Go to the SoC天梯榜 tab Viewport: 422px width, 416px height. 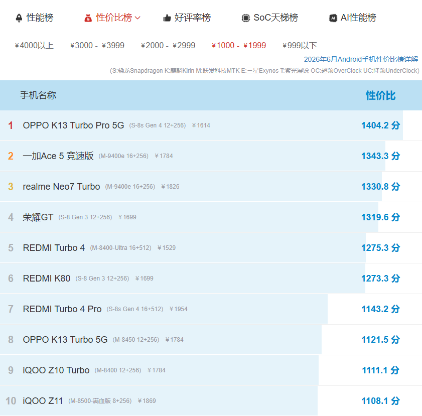pos(276,18)
